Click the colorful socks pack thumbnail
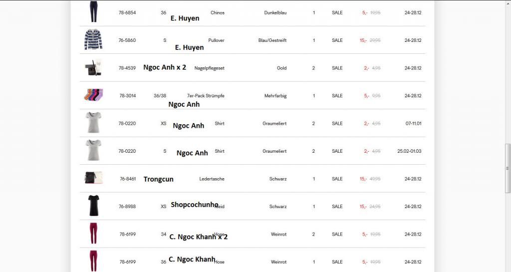This screenshot has height=272, width=511. (x=93, y=95)
